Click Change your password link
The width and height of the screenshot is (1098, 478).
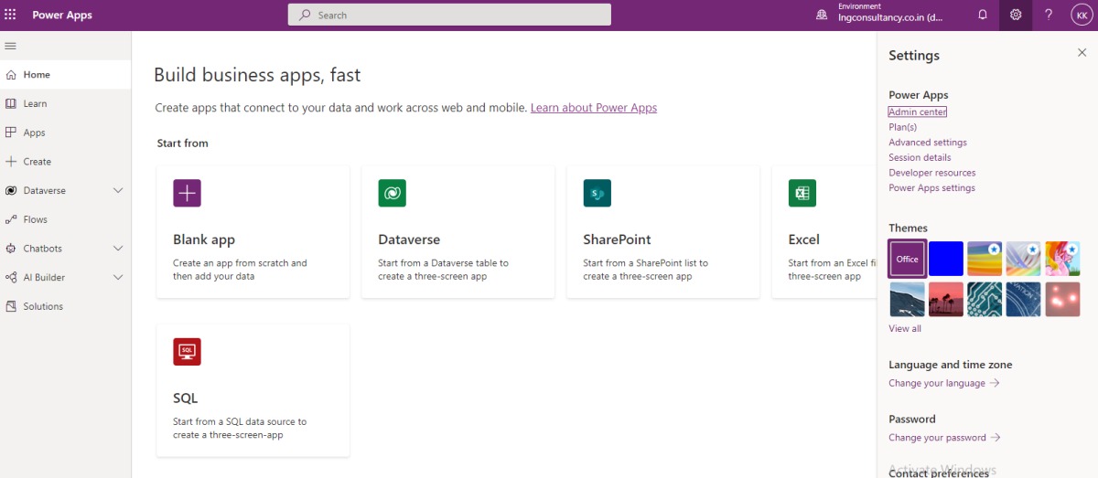pos(944,437)
